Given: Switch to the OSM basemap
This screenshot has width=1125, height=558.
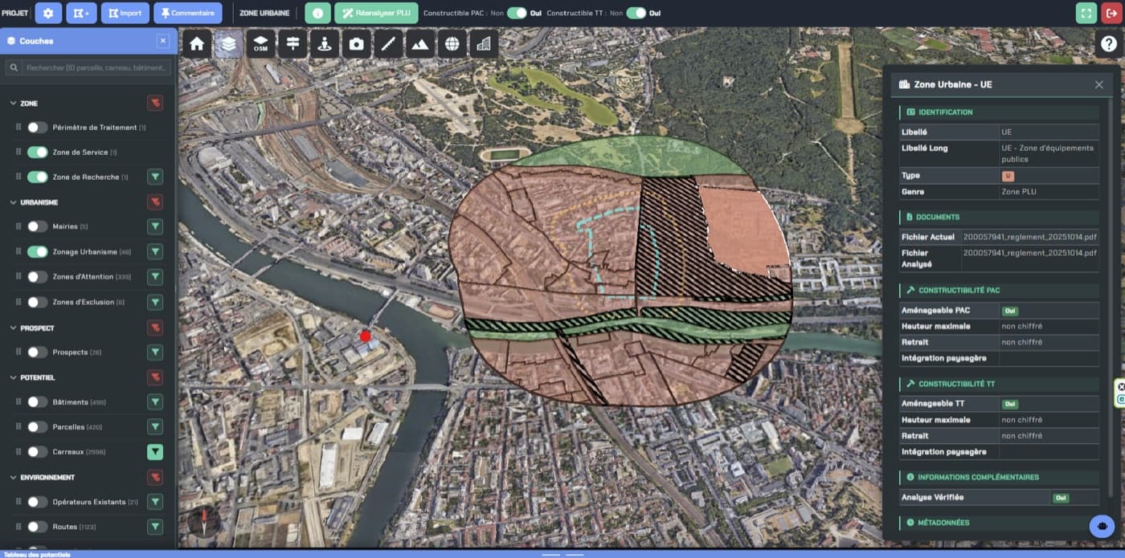Looking at the screenshot, I should point(260,44).
